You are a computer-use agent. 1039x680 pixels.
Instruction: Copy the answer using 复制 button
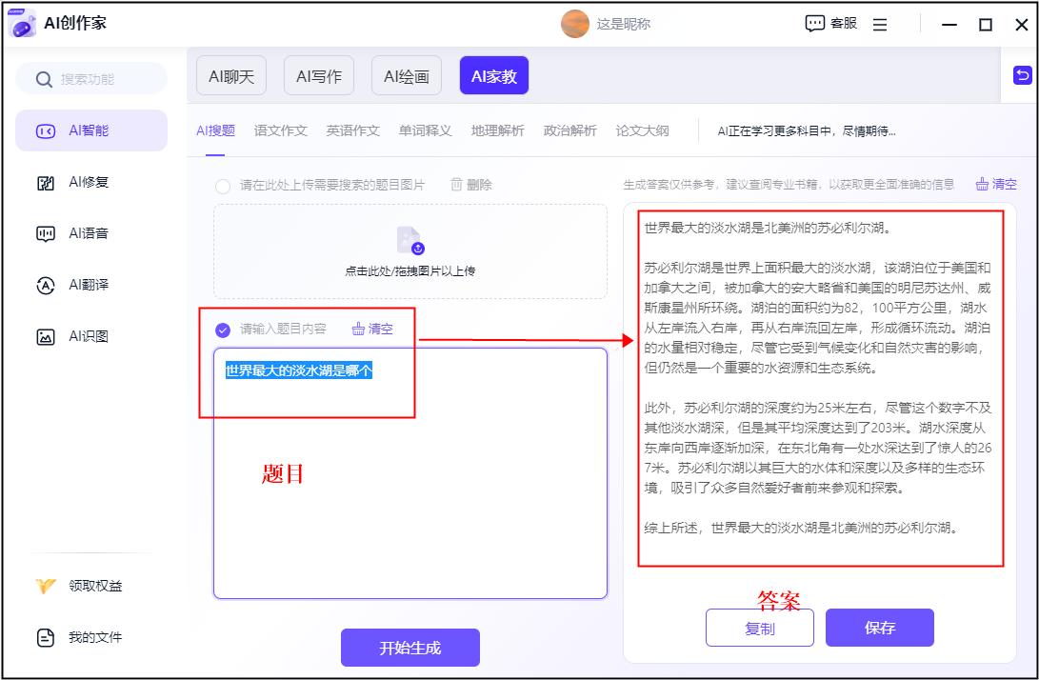pos(759,627)
